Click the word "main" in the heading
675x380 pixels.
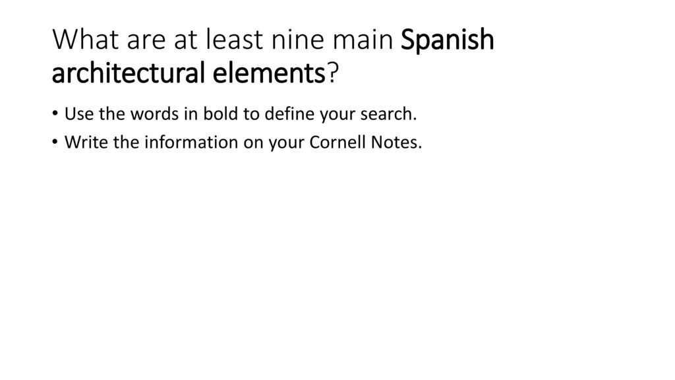(363, 39)
